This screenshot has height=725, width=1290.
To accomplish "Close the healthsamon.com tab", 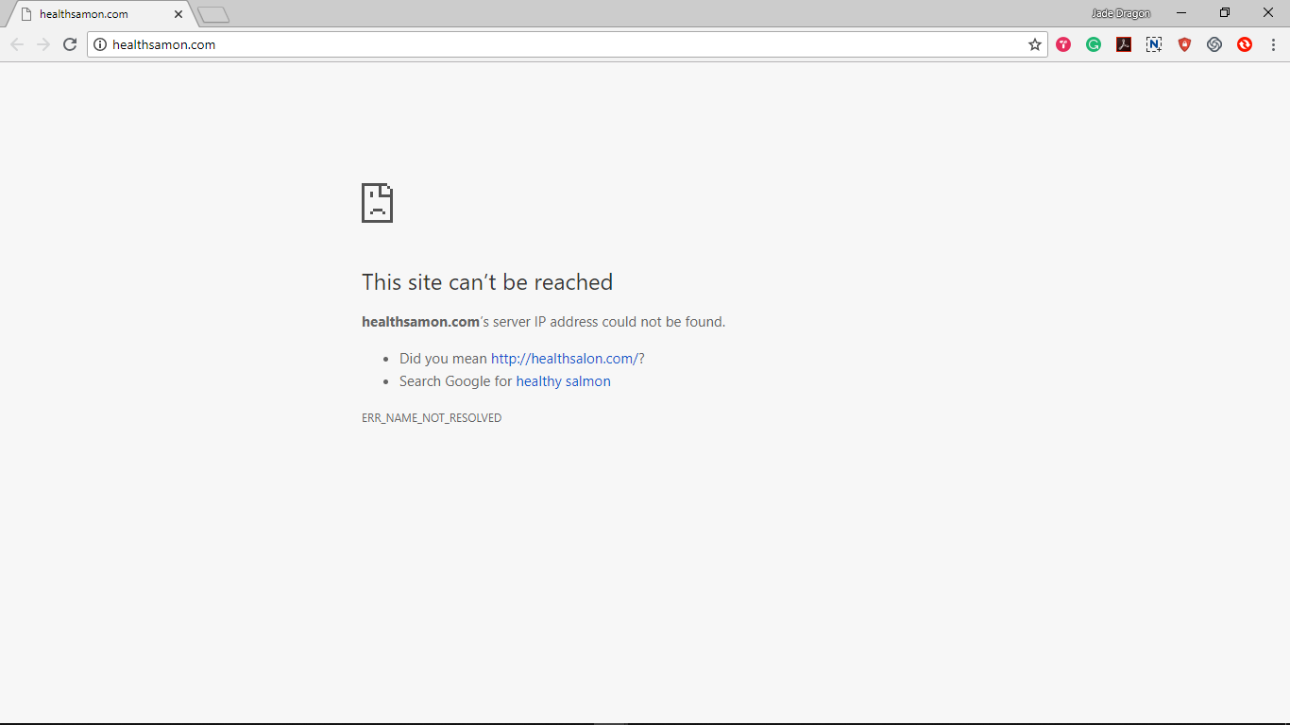I will [178, 14].
